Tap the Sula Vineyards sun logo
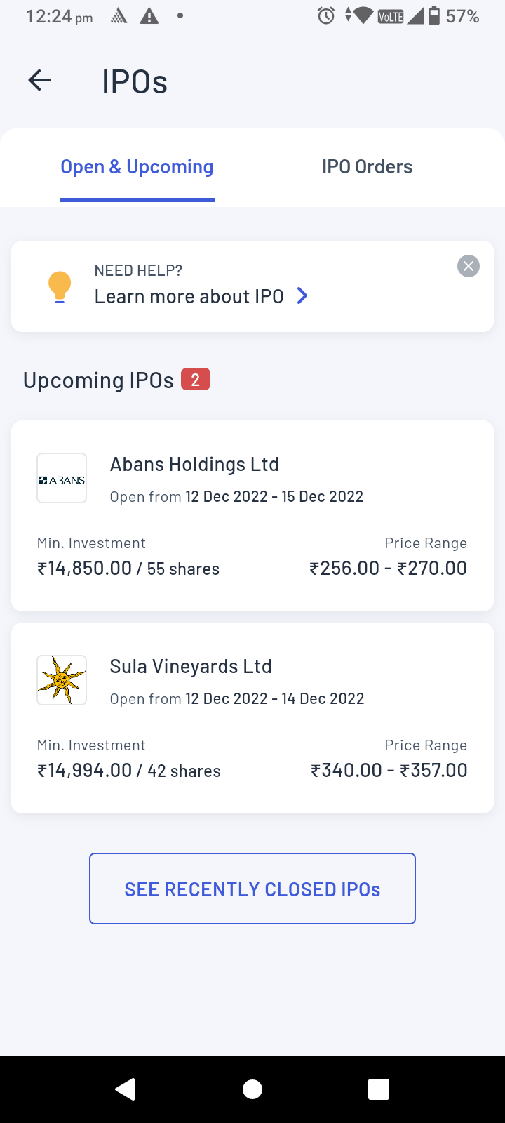 coord(62,680)
